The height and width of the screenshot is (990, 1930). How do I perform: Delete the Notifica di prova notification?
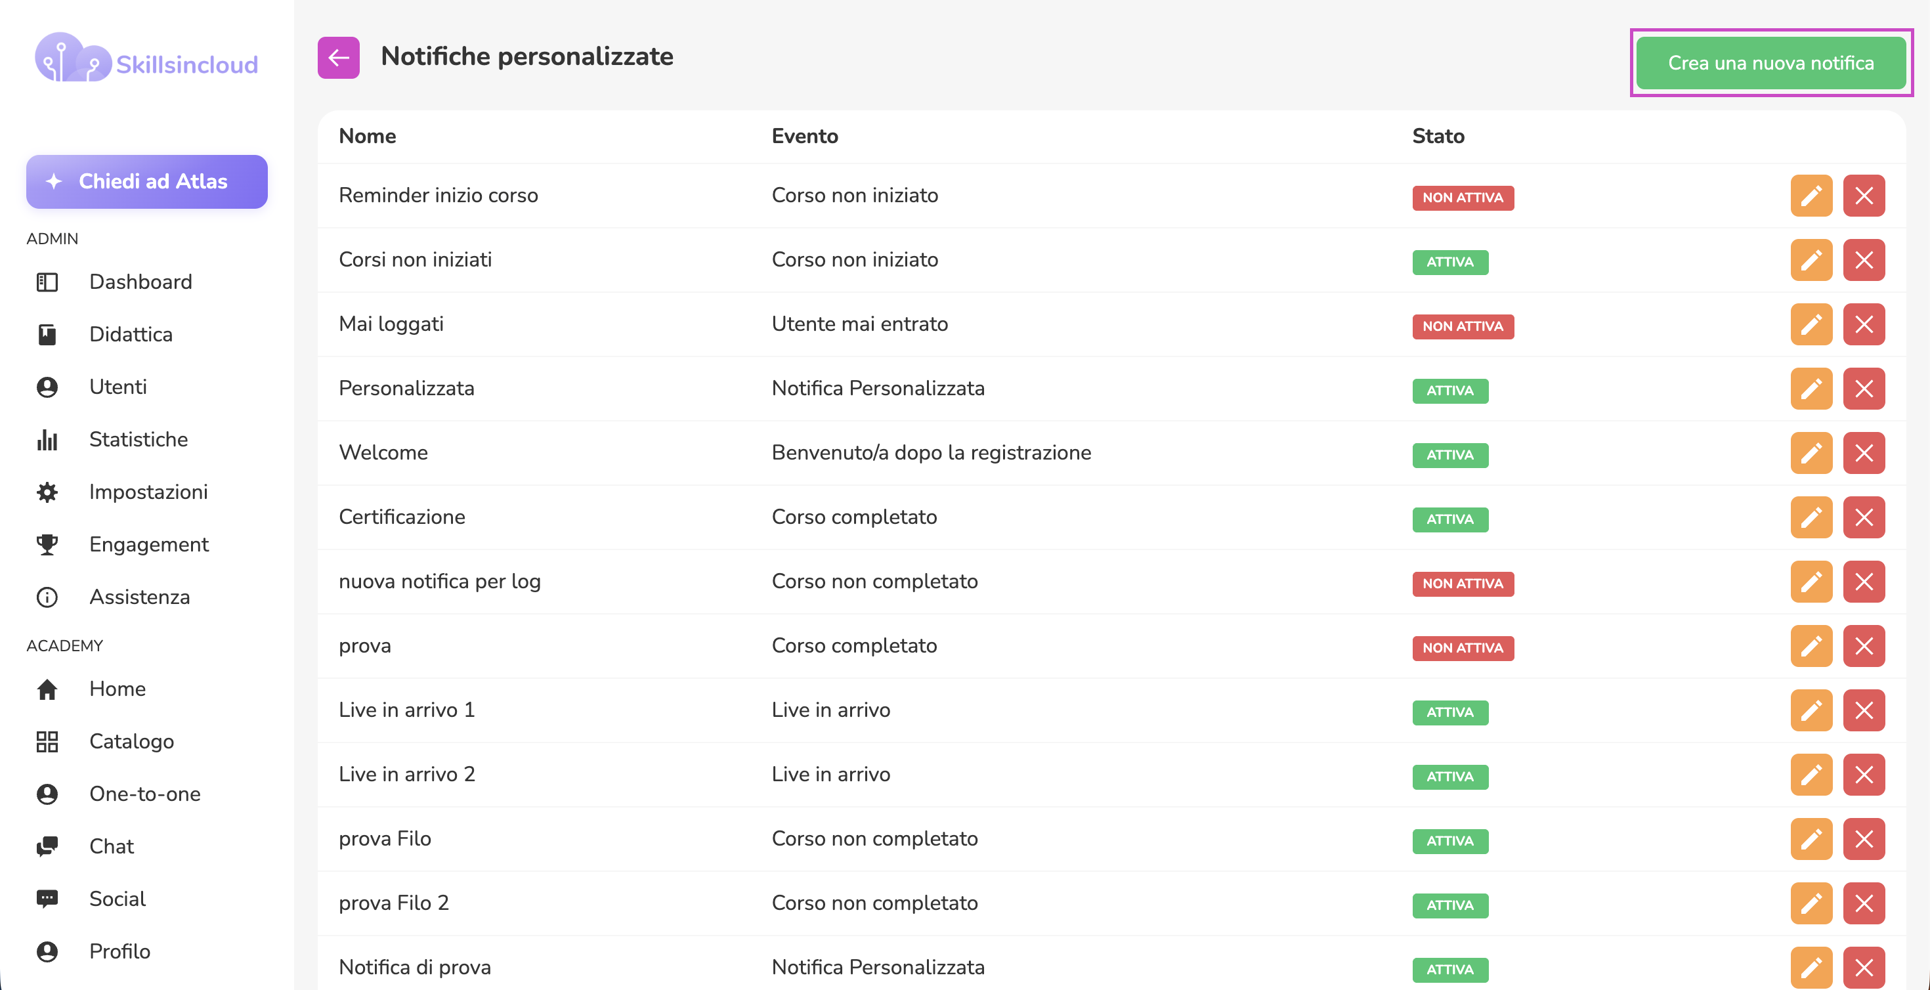(x=1863, y=968)
